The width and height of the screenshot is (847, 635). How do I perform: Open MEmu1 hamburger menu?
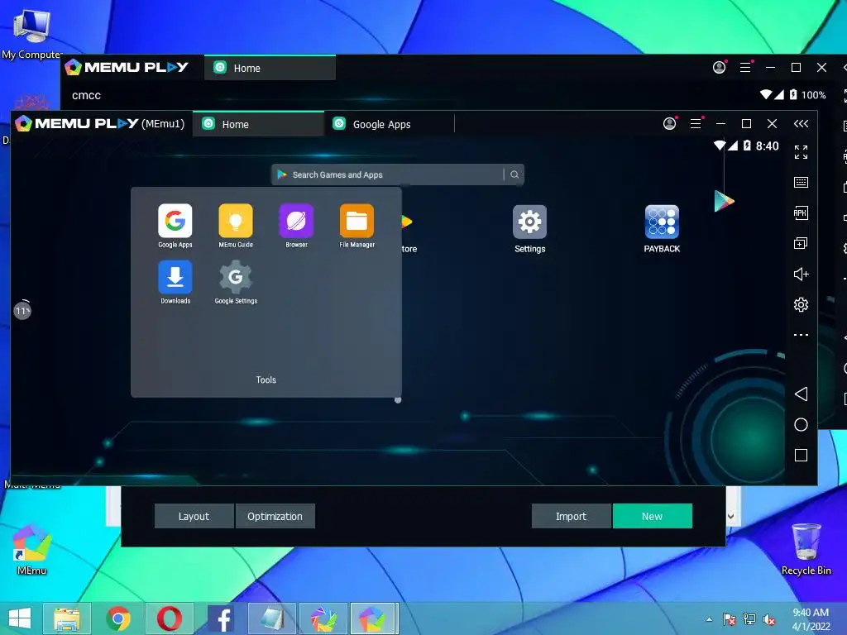click(x=696, y=124)
